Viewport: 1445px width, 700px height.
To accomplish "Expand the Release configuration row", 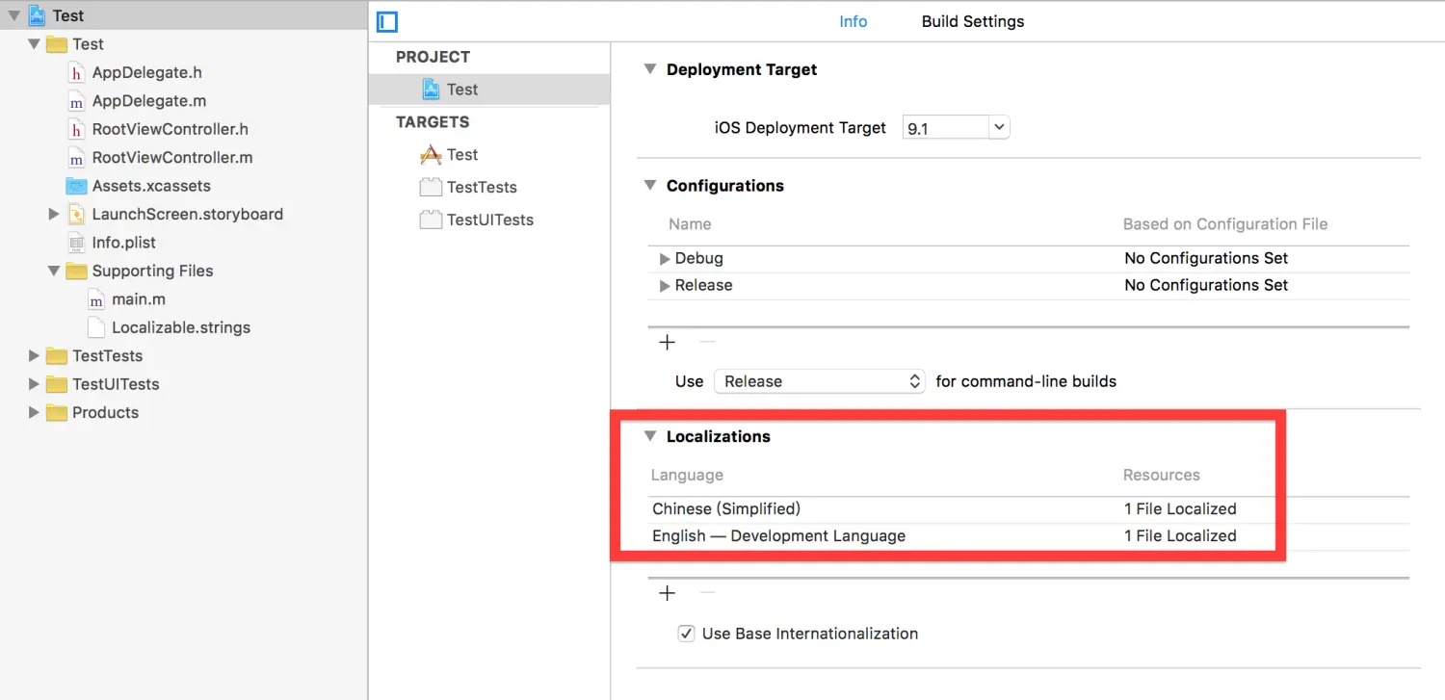I will click(x=665, y=285).
